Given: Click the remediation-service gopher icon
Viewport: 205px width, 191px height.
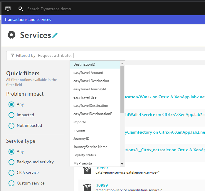Looking at the screenshot, I should (87, 187).
